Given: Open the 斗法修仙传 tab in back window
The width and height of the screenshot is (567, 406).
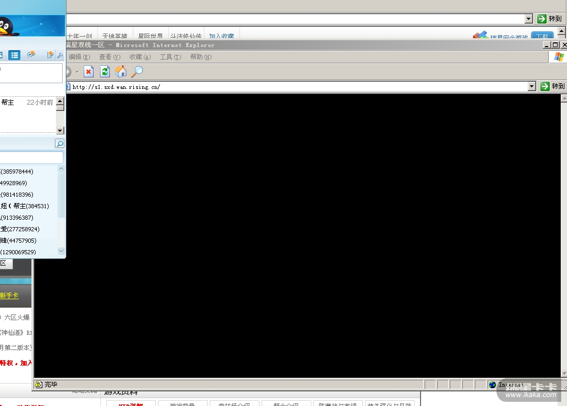Looking at the screenshot, I should pyautogui.click(x=186, y=36).
